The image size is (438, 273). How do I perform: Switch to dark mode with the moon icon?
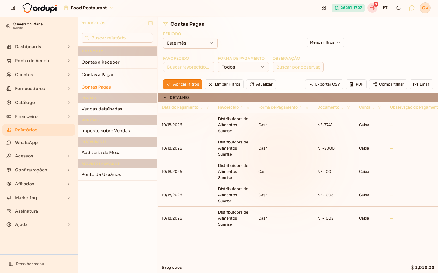click(x=398, y=8)
